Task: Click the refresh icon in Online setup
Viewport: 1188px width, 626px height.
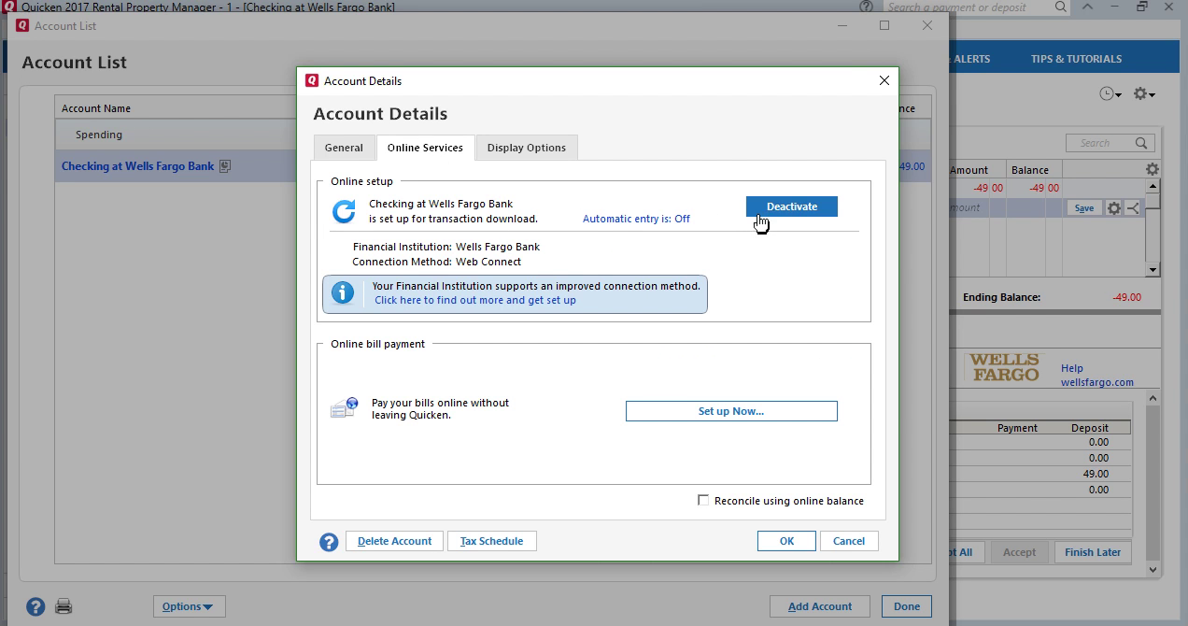Action: pyautogui.click(x=344, y=211)
